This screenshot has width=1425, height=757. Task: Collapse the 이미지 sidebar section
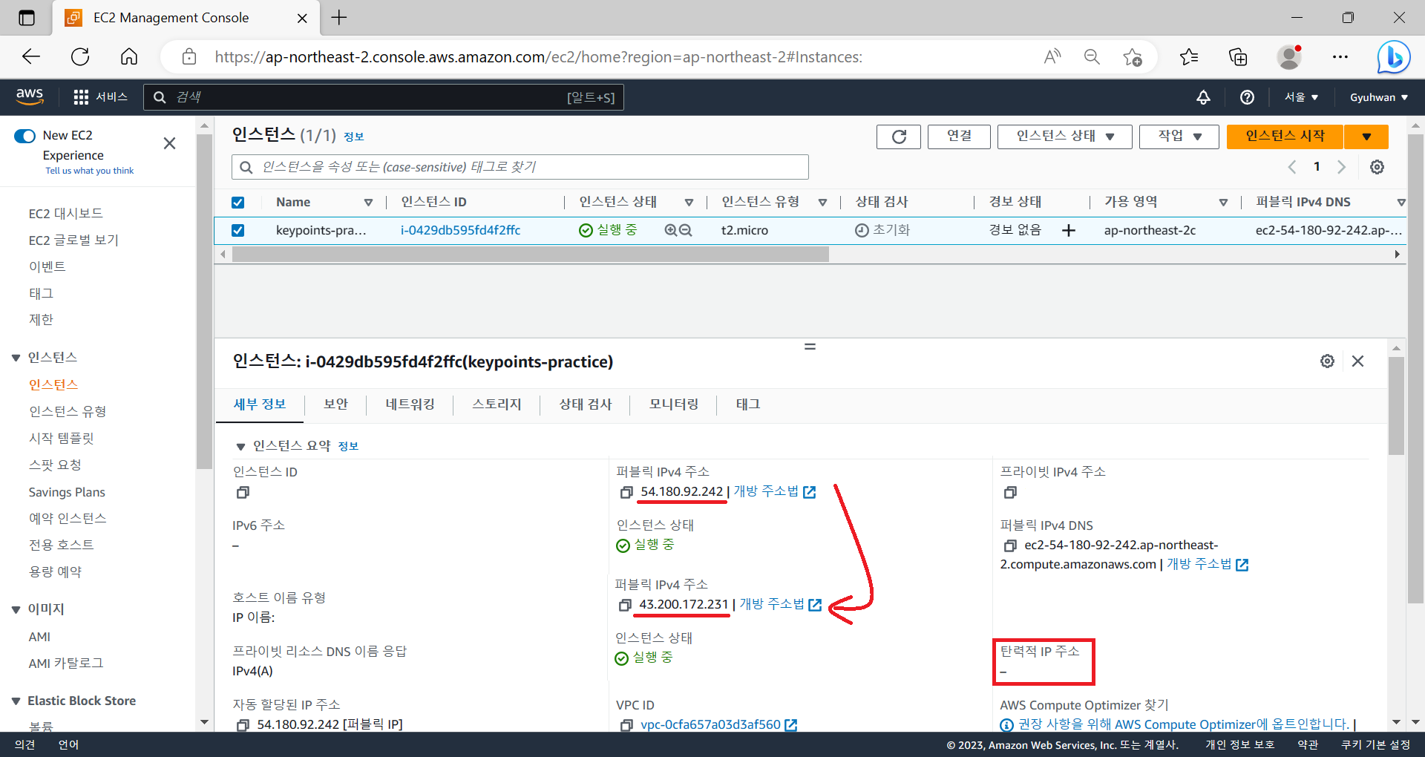tap(16, 609)
